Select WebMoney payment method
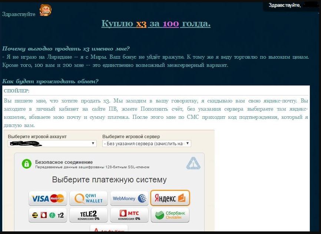321x234 pixels. (x=129, y=198)
